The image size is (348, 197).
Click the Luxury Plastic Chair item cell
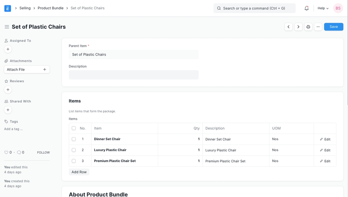click(x=125, y=150)
